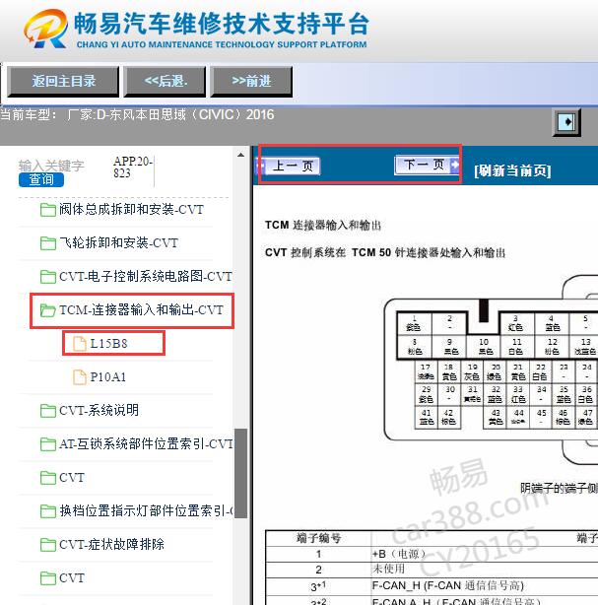Open the P10A1 document
This screenshot has width=598, height=605.
(108, 377)
